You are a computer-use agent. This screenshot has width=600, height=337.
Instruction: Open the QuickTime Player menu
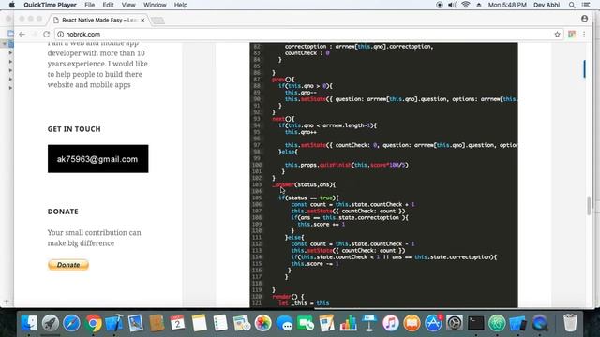tap(50, 5)
